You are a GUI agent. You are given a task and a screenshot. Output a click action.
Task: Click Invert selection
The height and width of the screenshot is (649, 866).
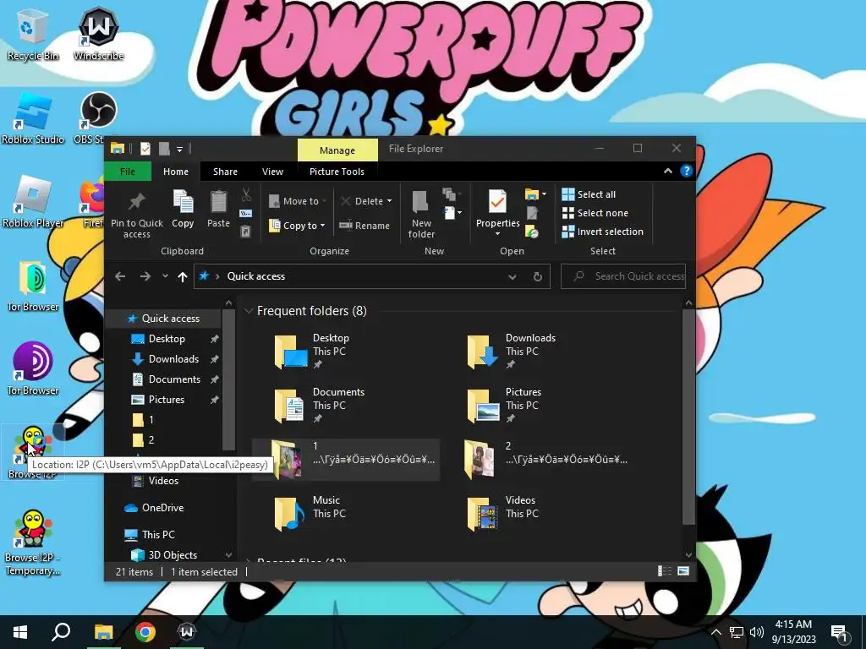602,232
